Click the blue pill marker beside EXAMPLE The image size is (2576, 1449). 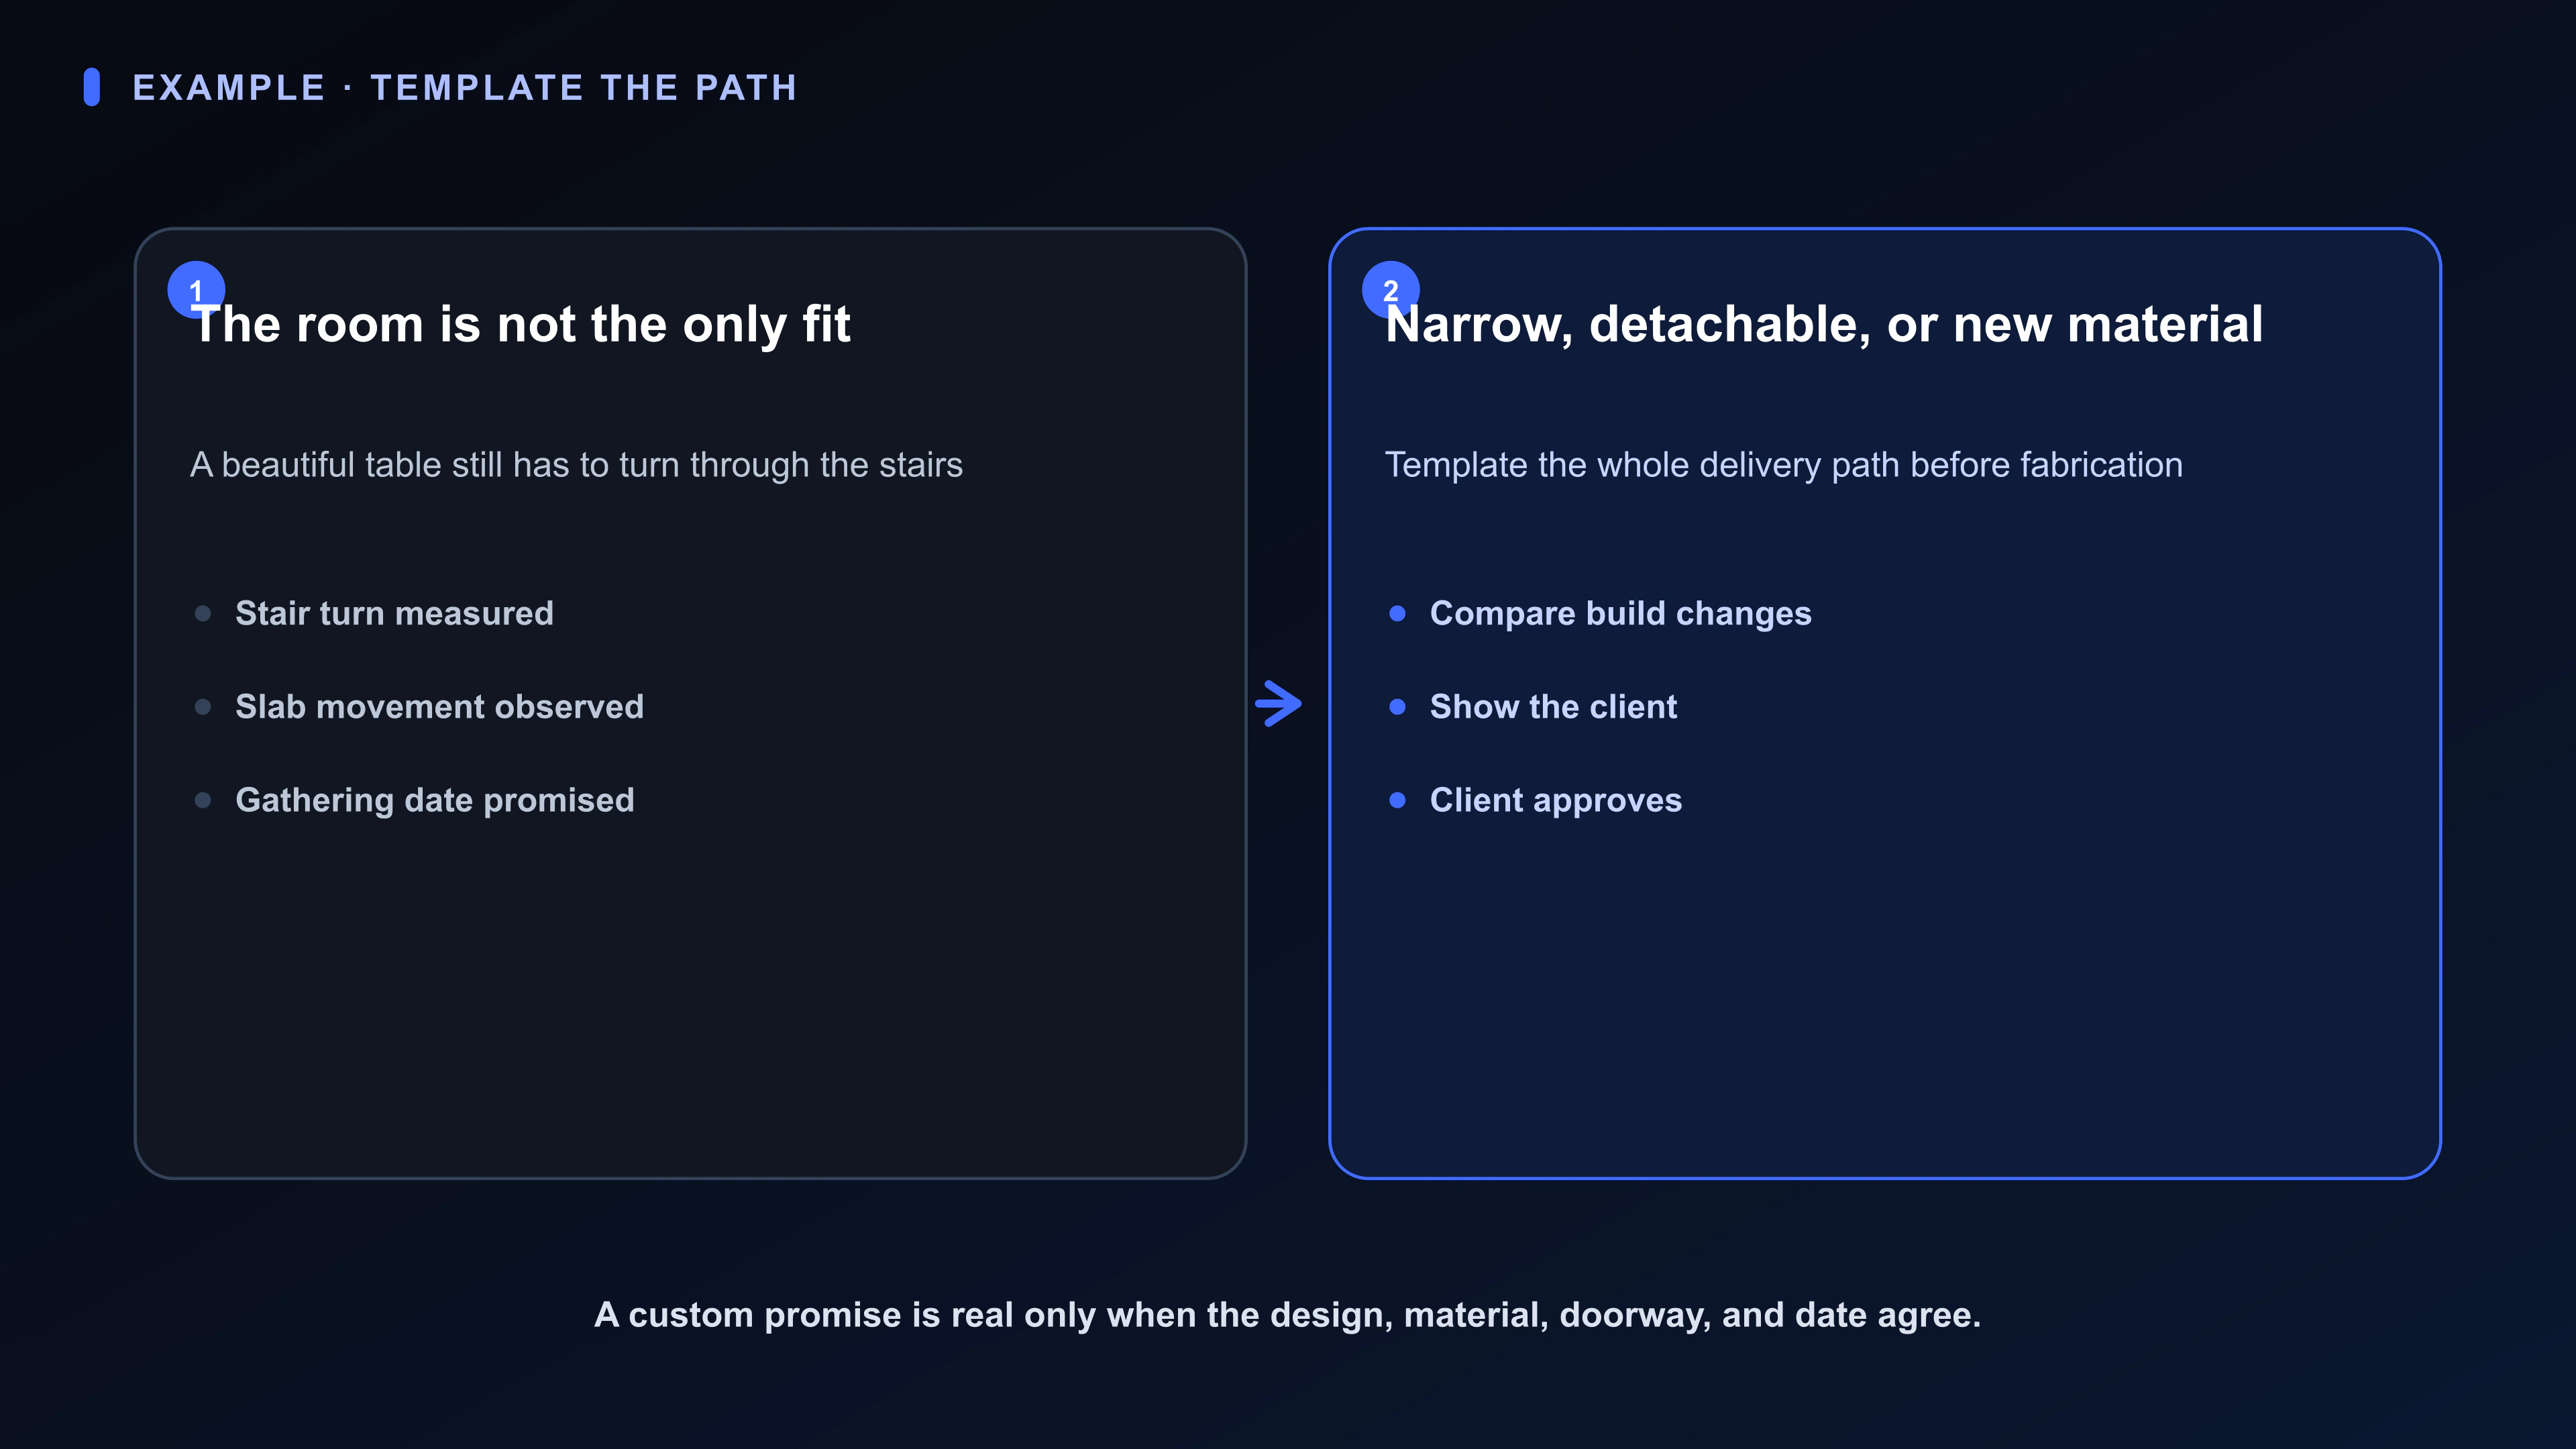tap(92, 87)
